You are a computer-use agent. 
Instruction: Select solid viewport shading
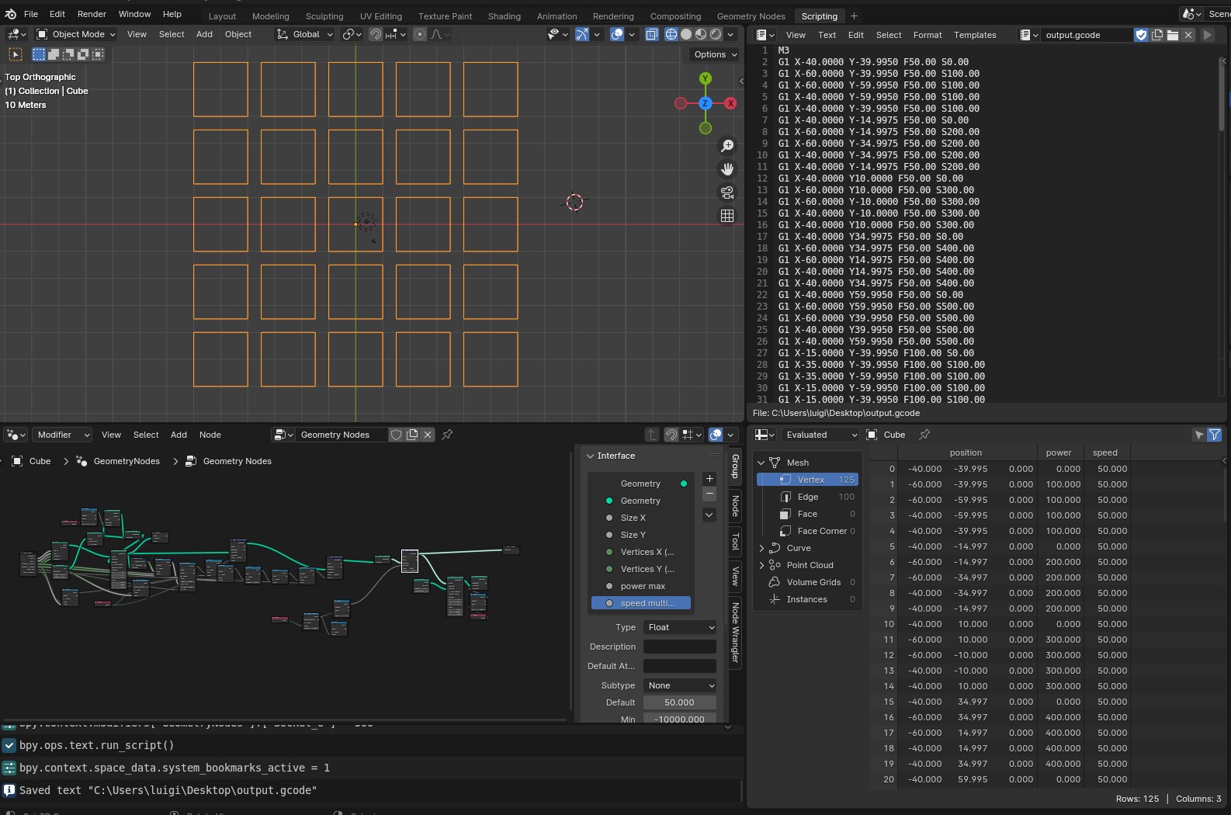686,34
